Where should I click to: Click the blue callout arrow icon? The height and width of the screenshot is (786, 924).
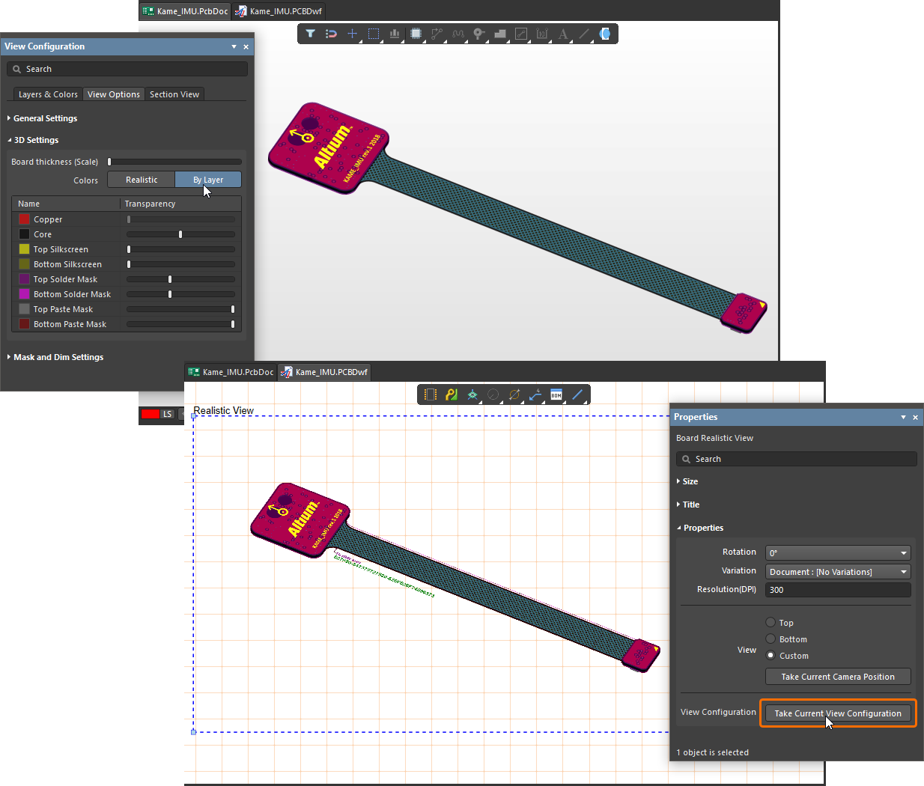535,394
